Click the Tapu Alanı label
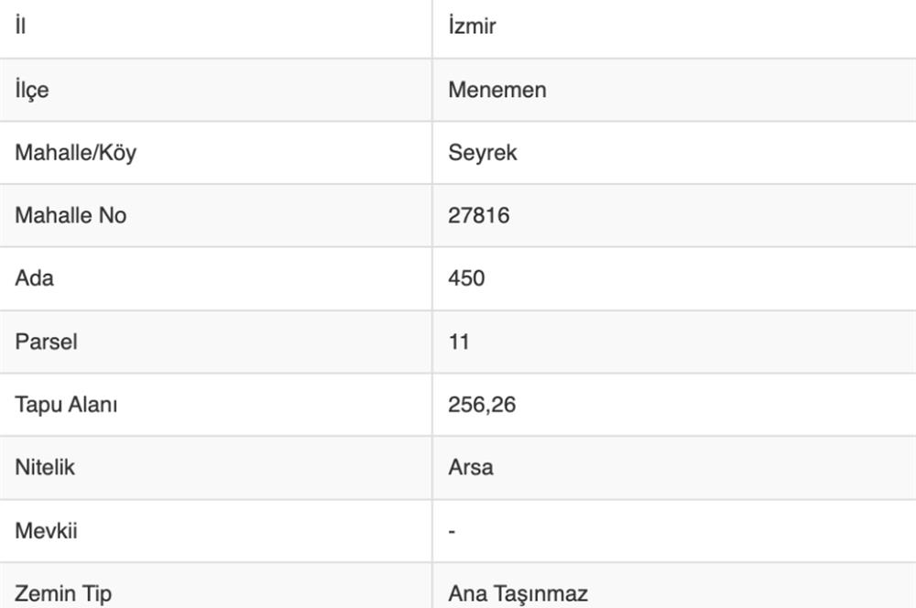916x608 pixels. coord(66,404)
